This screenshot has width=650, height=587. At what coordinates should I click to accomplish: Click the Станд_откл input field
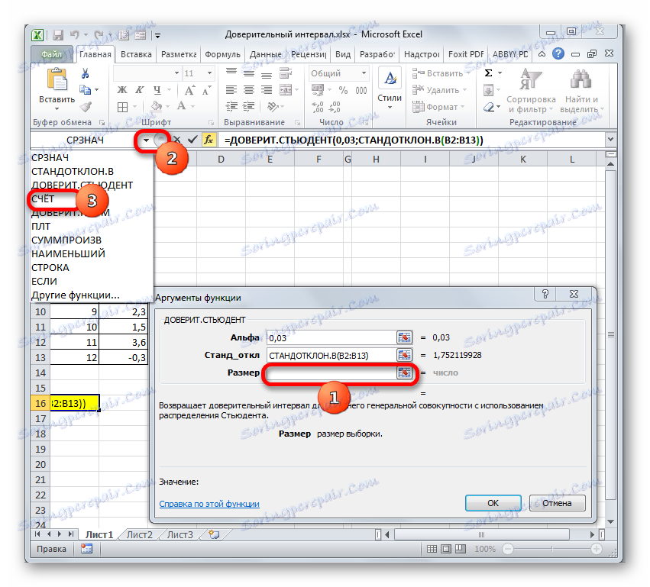(x=332, y=355)
